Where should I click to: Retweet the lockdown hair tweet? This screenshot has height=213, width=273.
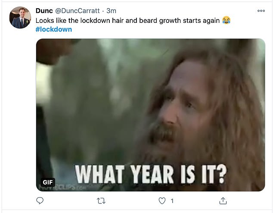(x=101, y=201)
